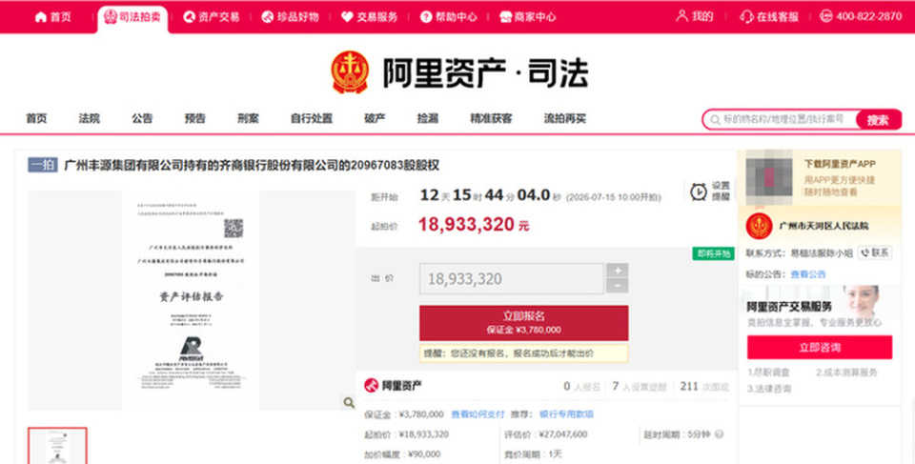915x464 pixels.
Task: Open 捡漏 navigation item
Action: (428, 118)
